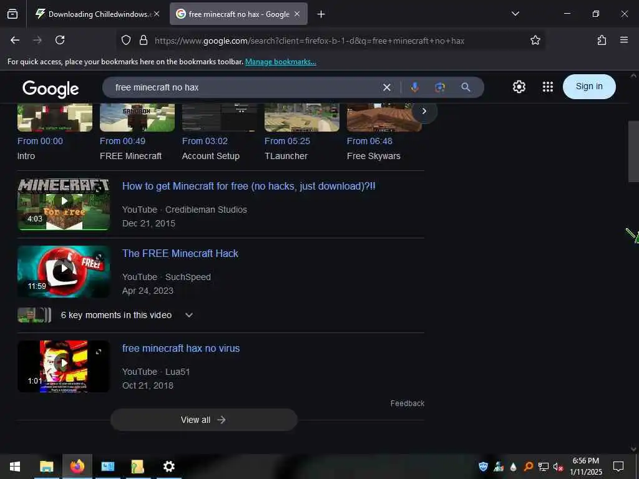This screenshot has width=639, height=479.
Task: Open the taskbar clock 6:56 PM
Action: (585, 467)
